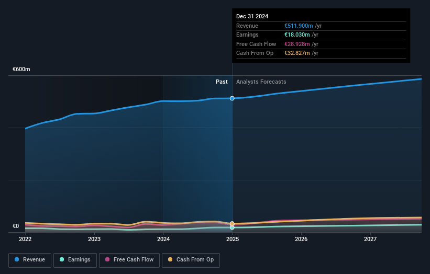This screenshot has width=430, height=274.
Task: Click the €0 y-axis label
Action: [x=16, y=226]
